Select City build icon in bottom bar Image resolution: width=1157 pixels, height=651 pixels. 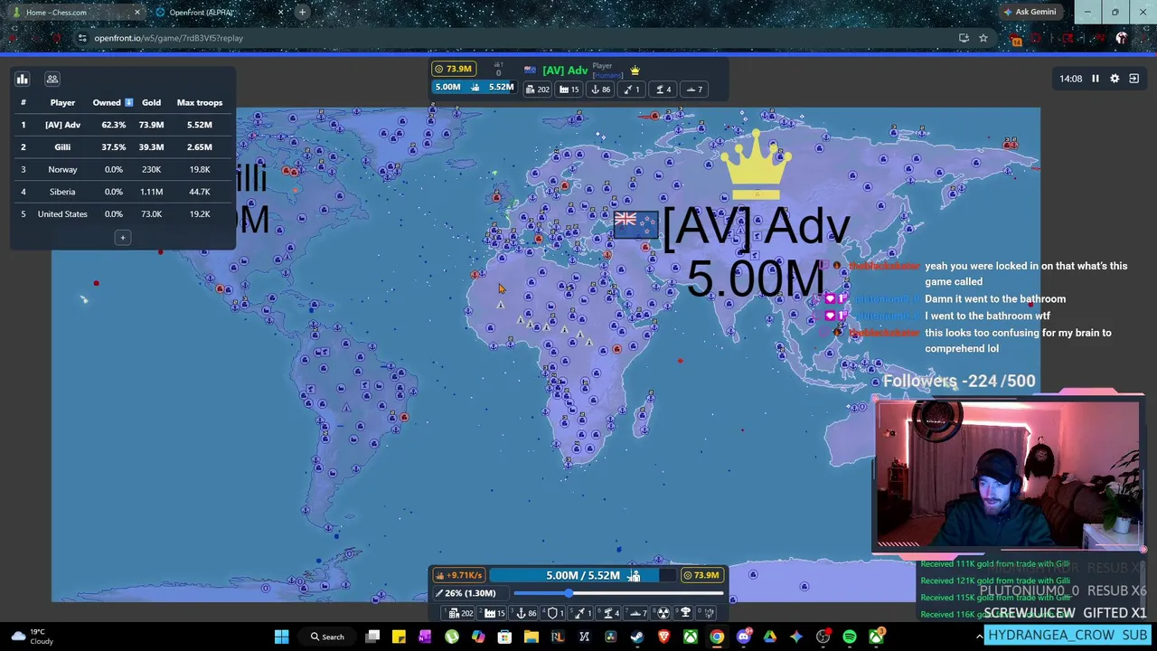point(457,613)
